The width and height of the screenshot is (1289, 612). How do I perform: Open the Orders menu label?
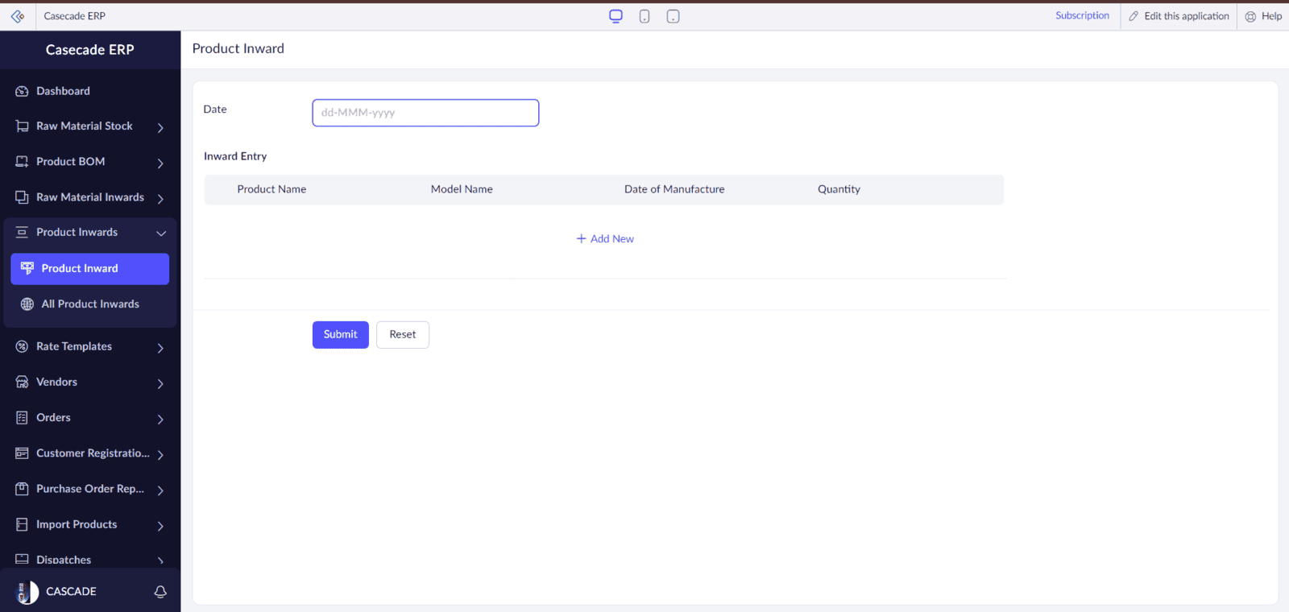(x=53, y=417)
